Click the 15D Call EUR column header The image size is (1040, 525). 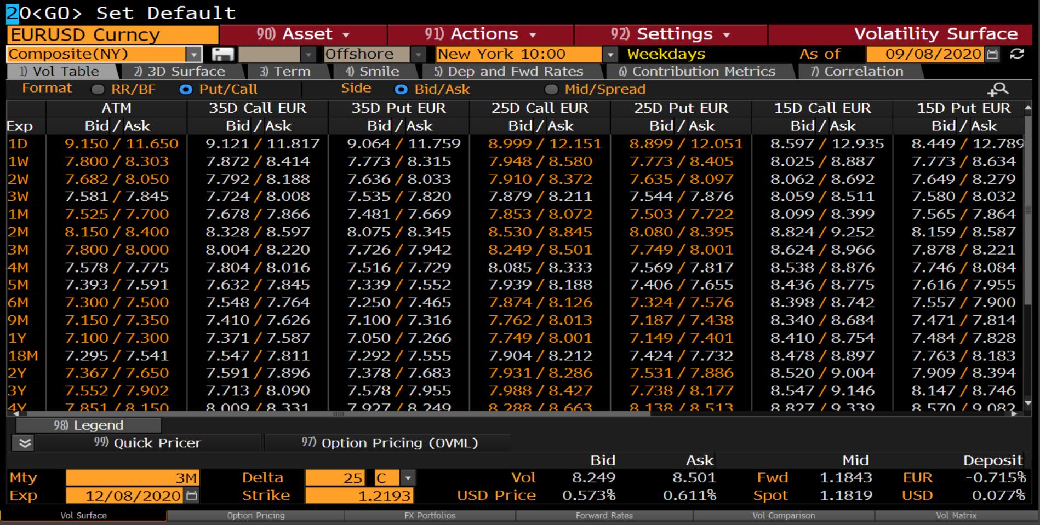coord(822,108)
